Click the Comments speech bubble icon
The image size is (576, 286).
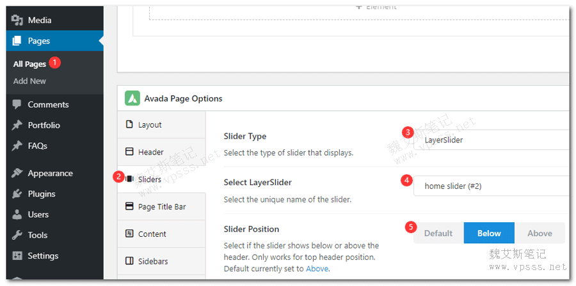(x=17, y=105)
